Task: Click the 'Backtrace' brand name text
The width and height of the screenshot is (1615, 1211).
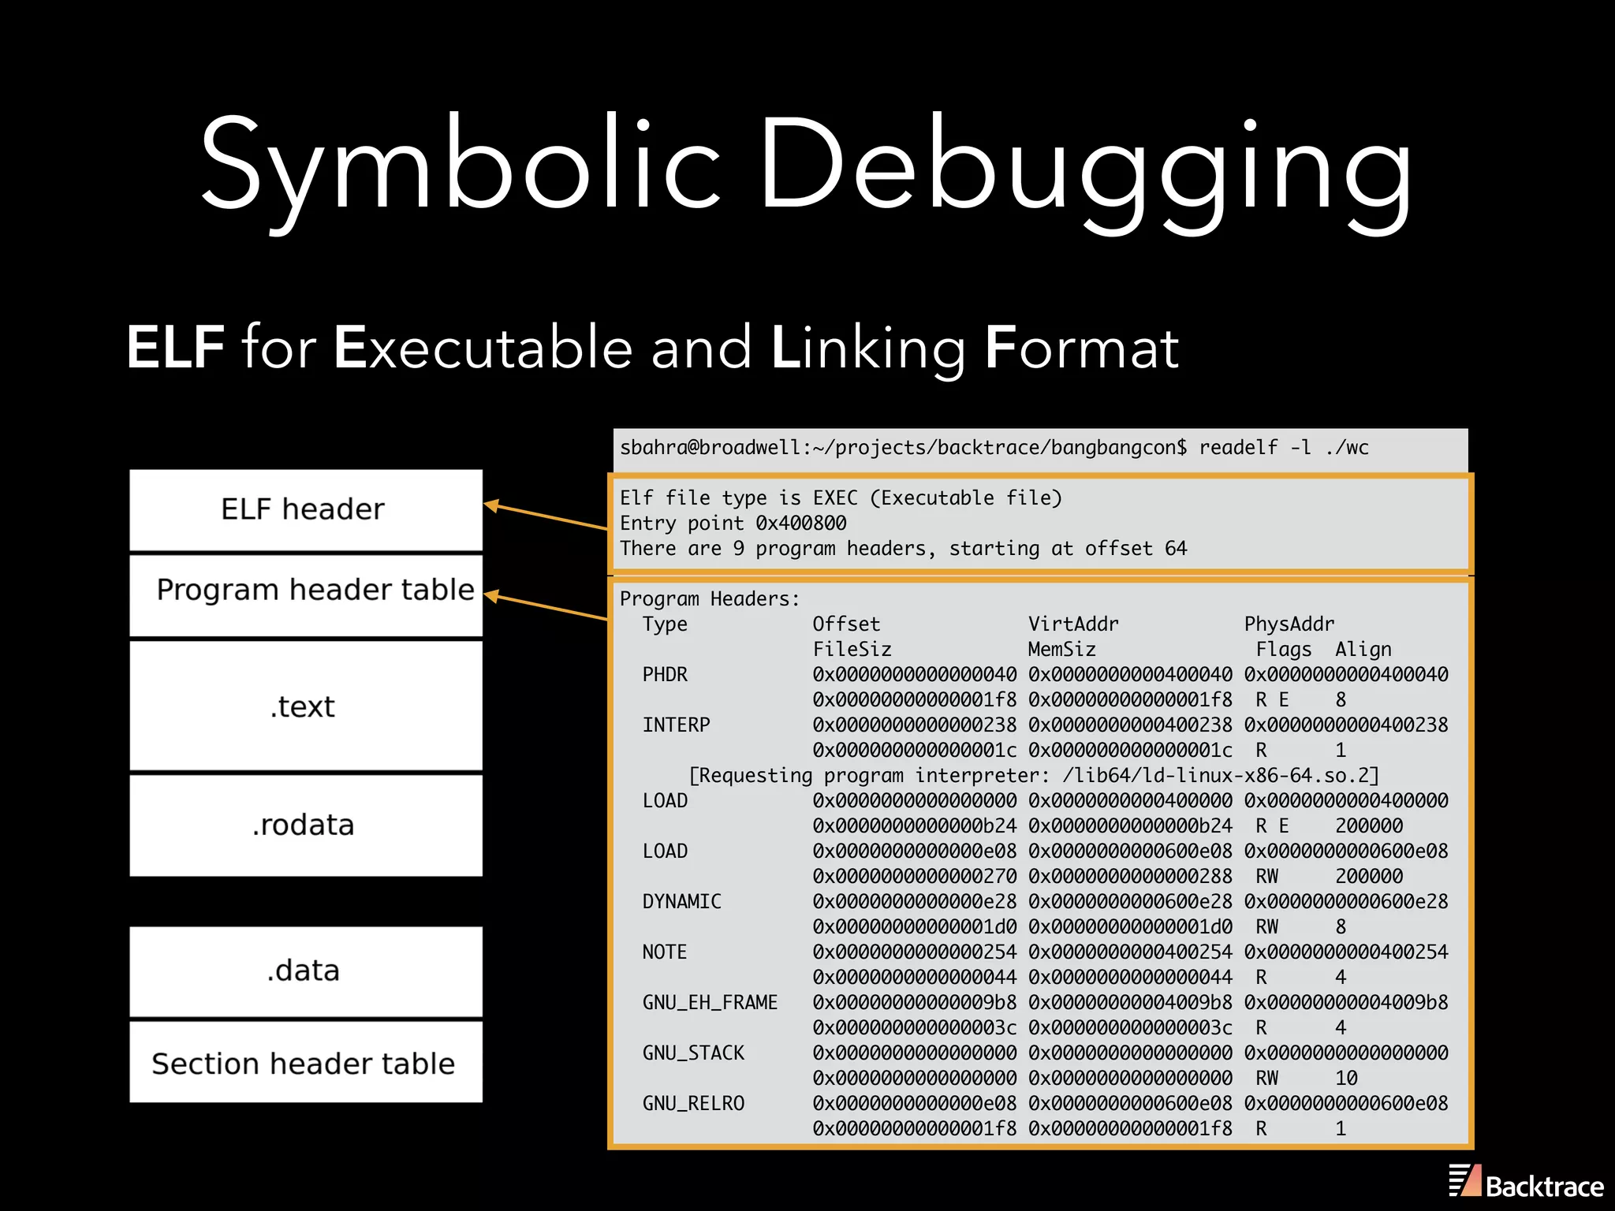Action: tap(1545, 1186)
